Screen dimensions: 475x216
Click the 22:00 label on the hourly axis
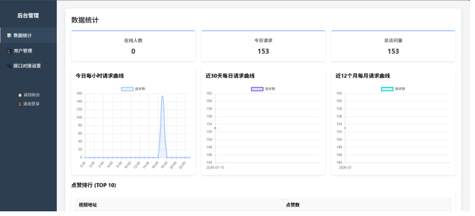(x=182, y=165)
